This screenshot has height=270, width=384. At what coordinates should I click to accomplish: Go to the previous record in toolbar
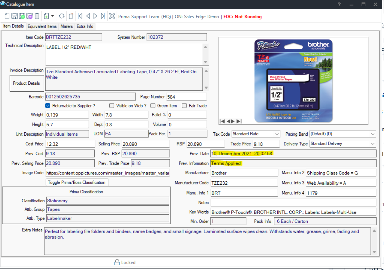[88, 16]
